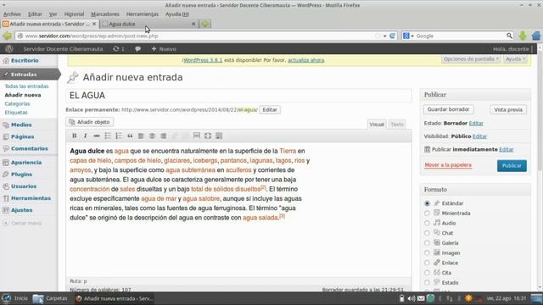Screen dimensions: 543x305
Task: Open Herramientas menu in Firefox
Action: point(143,14)
